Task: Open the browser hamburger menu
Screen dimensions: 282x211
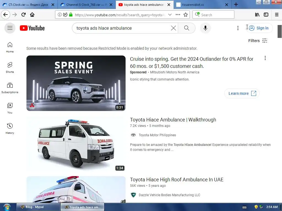Action: [276, 15]
